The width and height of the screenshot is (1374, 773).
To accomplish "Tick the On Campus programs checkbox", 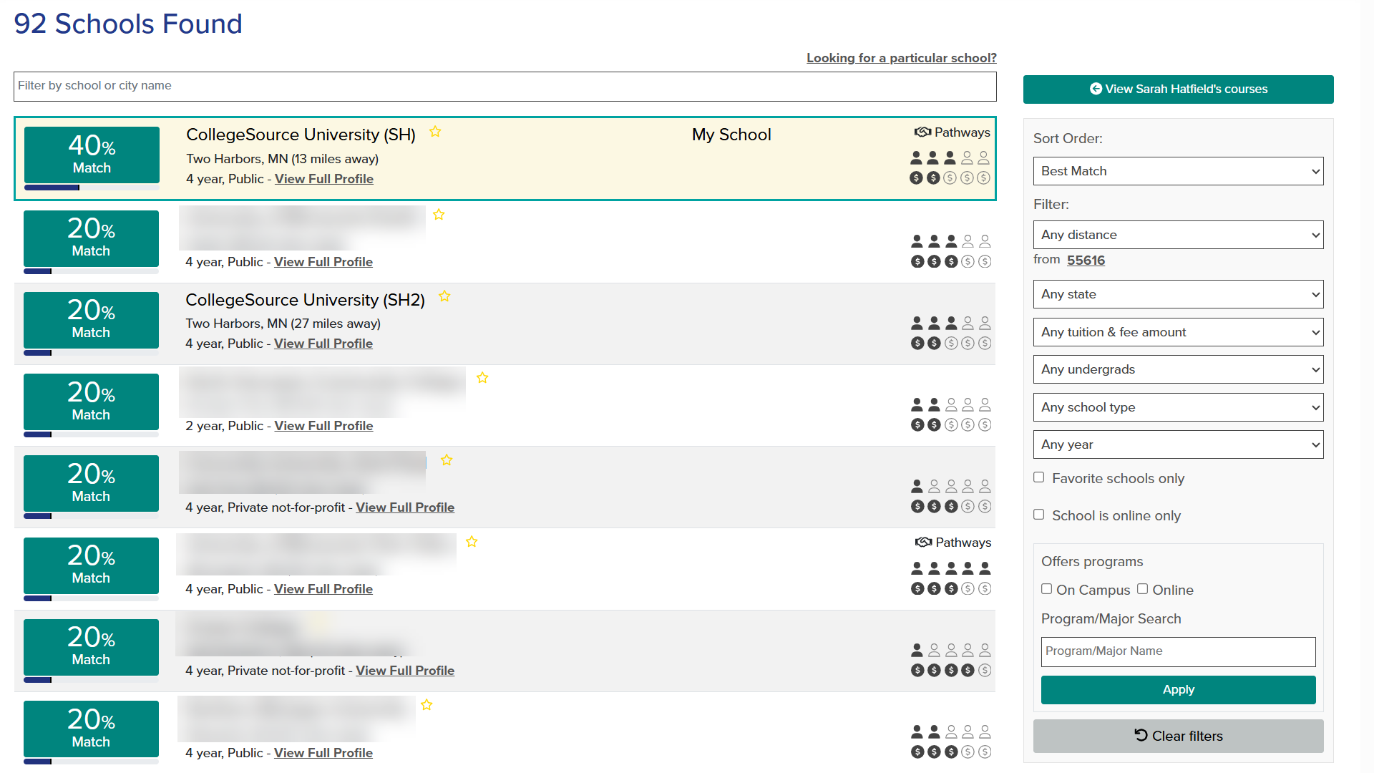I will click(1046, 589).
